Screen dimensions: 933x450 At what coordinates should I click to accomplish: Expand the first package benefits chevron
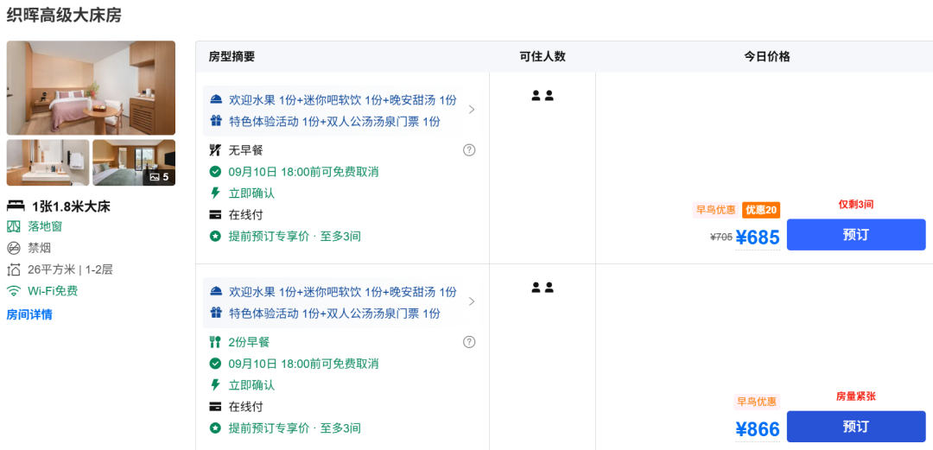[x=472, y=110]
